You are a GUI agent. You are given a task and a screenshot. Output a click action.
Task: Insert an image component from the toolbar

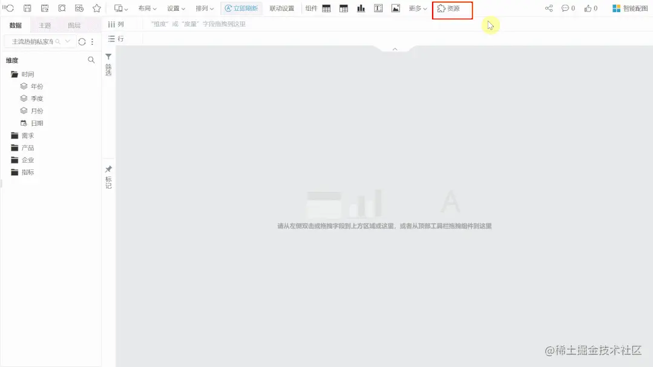pyautogui.click(x=395, y=8)
